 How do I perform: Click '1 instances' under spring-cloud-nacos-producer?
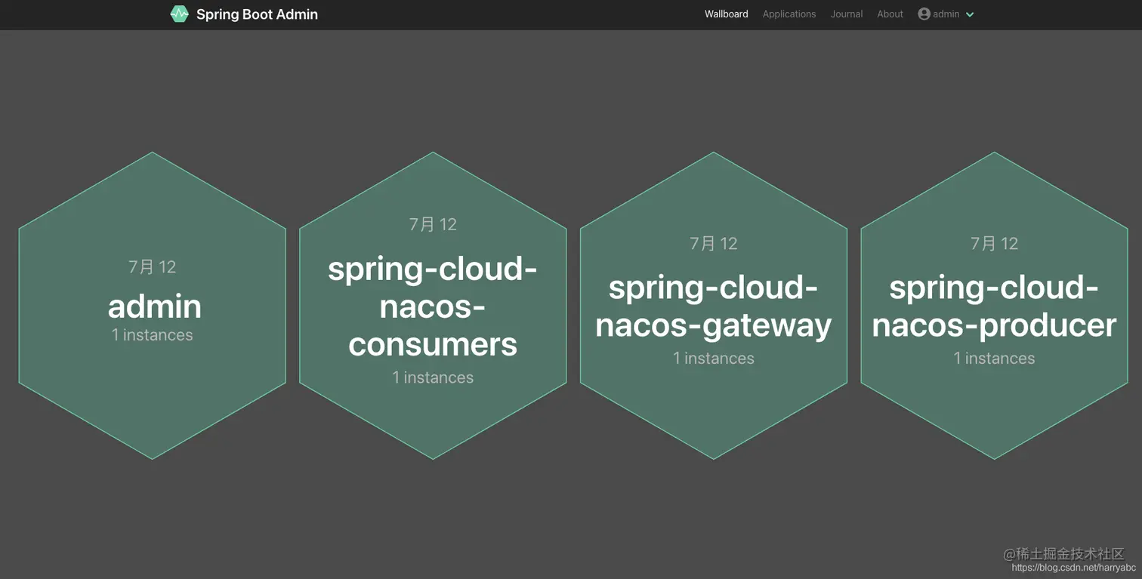994,359
